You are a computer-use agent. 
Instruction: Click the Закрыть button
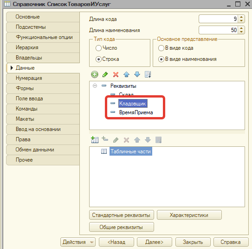click(193, 242)
